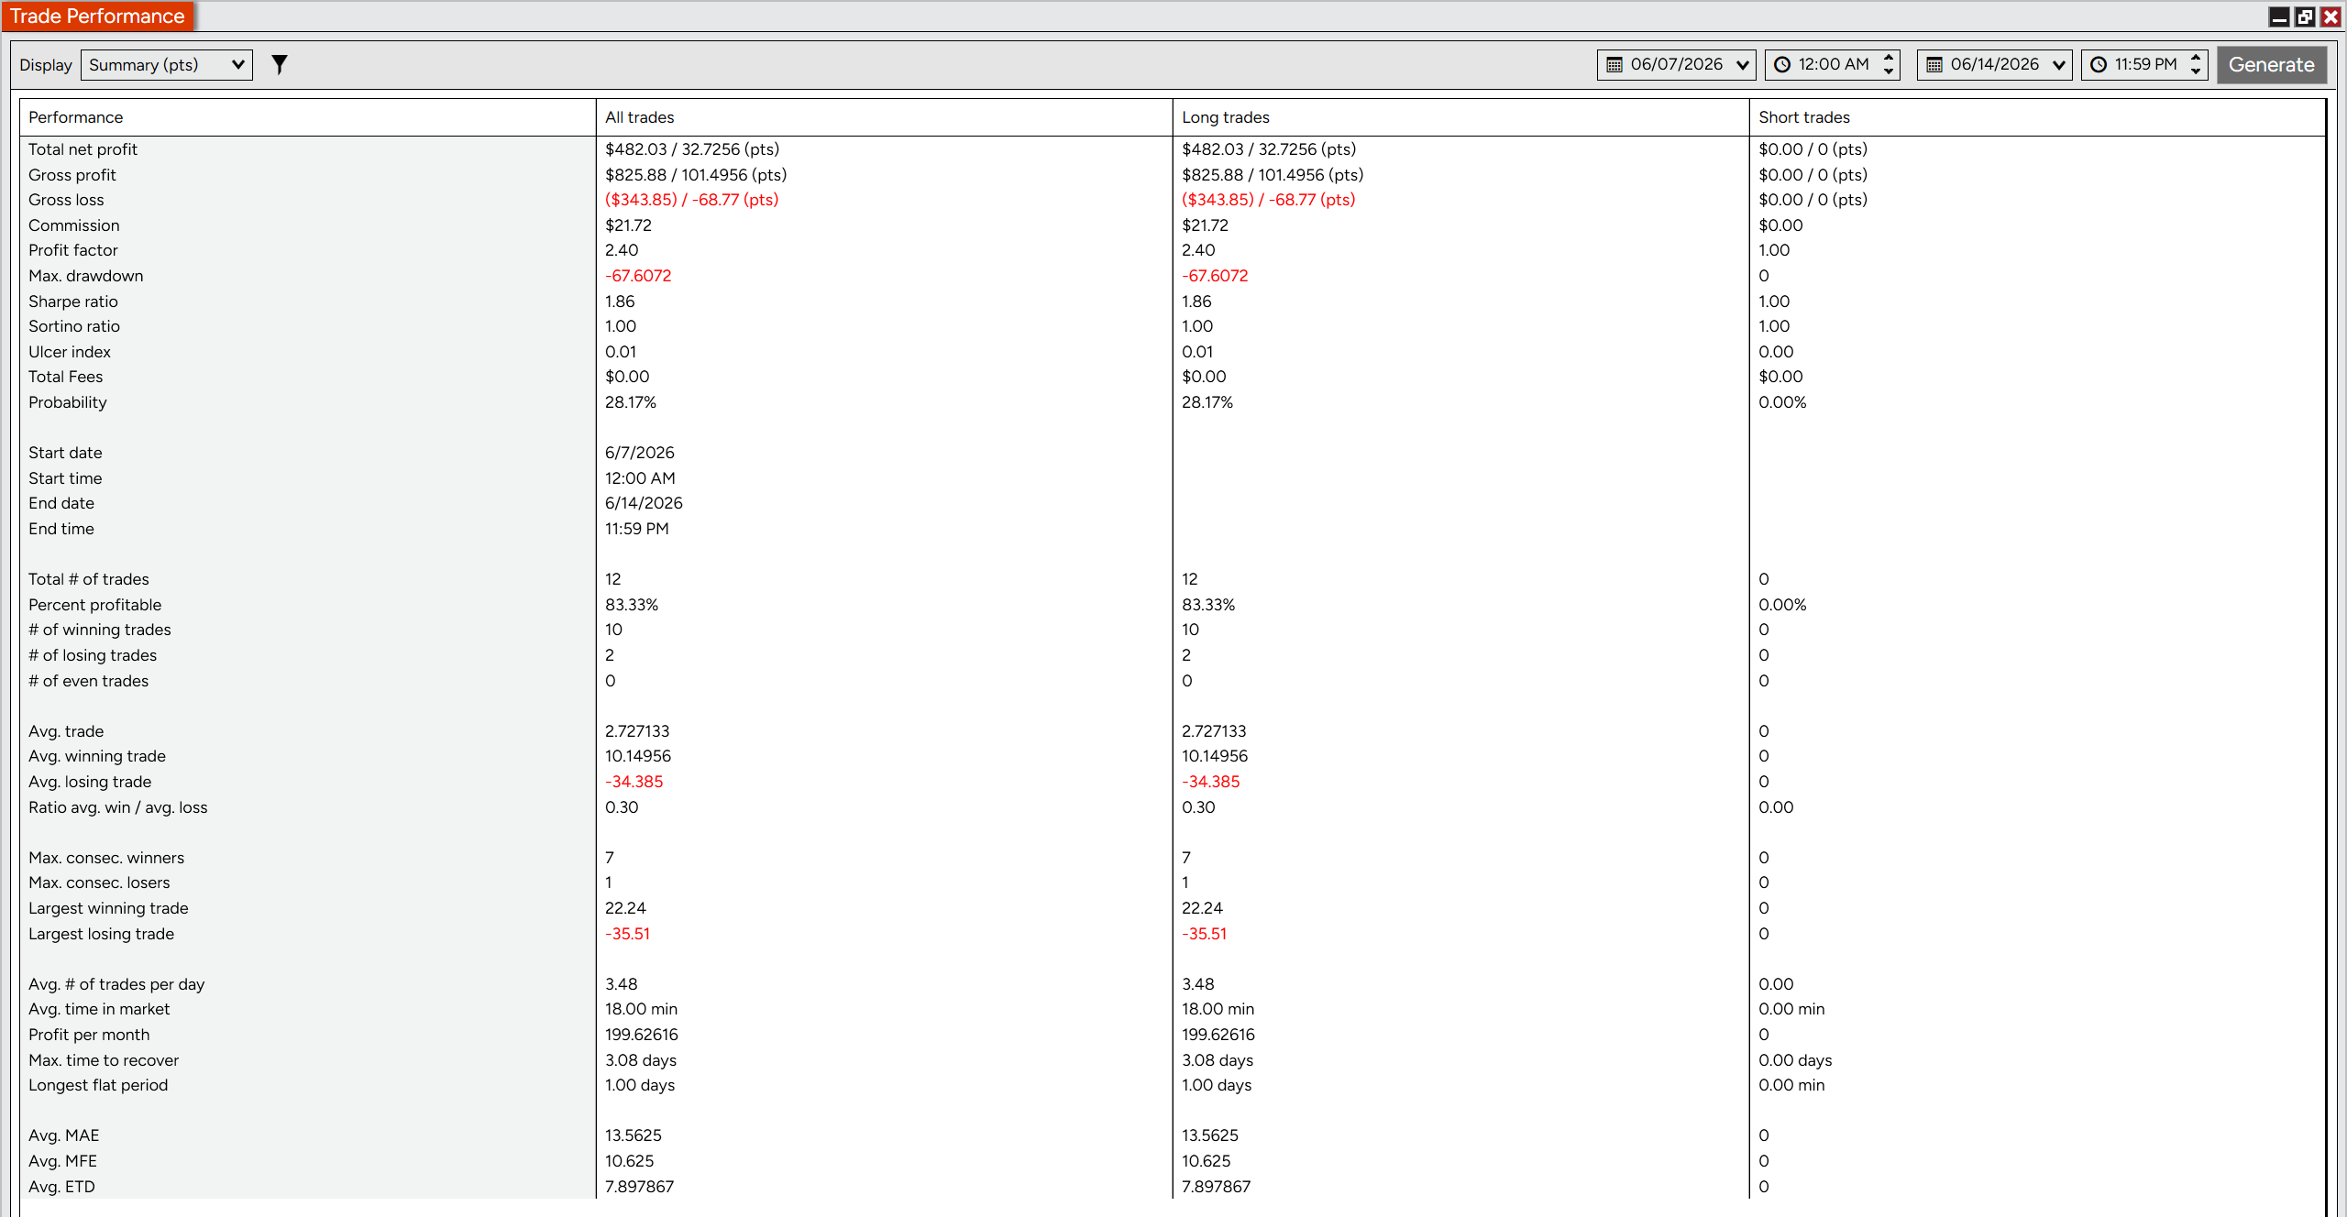This screenshot has width=2347, height=1217.
Task: Restore the window with the restore icon
Action: point(2305,16)
